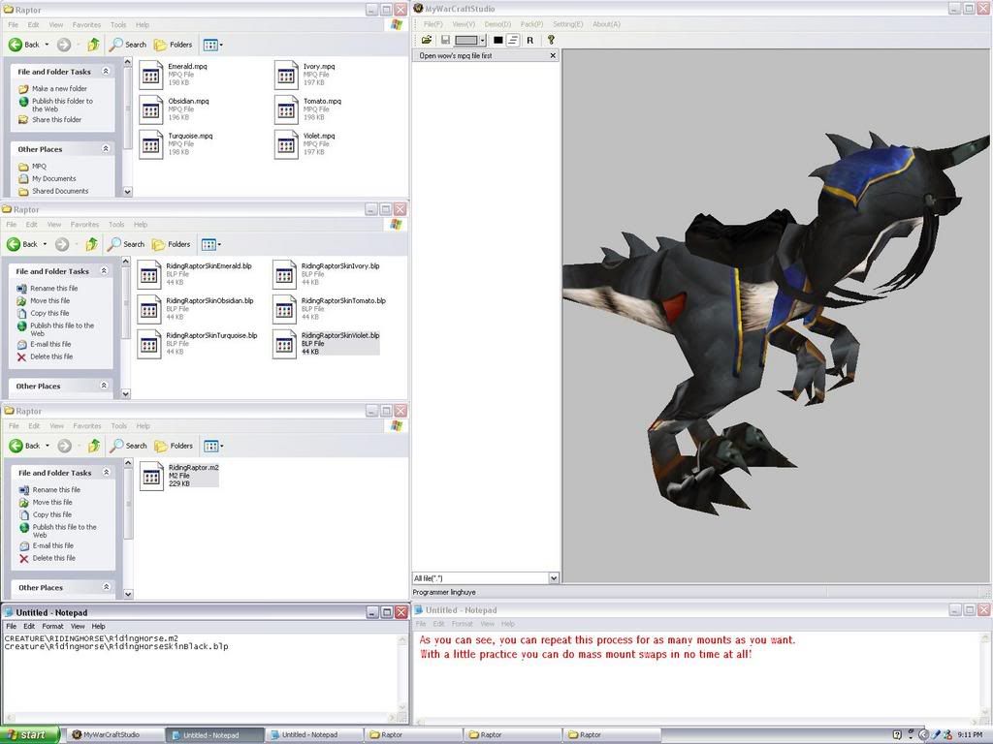The height and width of the screenshot is (744, 993).
Task: Collapse File and Folder Tasks in BLP files window
Action: point(104,271)
